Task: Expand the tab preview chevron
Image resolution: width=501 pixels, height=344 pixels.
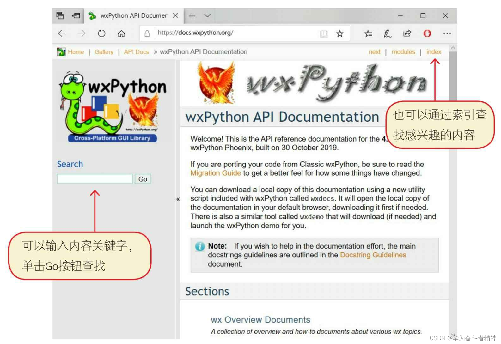Action: pos(207,15)
